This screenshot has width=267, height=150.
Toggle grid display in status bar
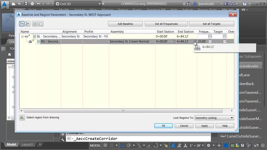(x=105, y=145)
